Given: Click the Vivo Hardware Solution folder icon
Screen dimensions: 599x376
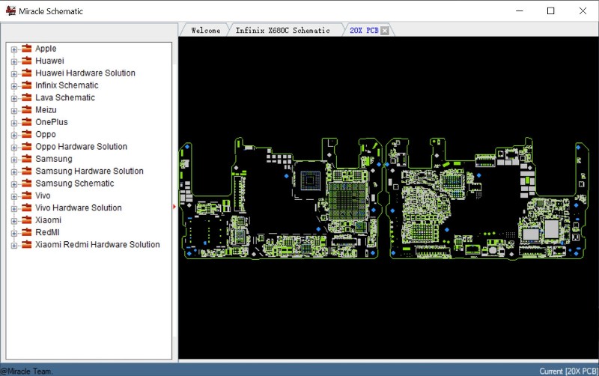Looking at the screenshot, I should [26, 207].
